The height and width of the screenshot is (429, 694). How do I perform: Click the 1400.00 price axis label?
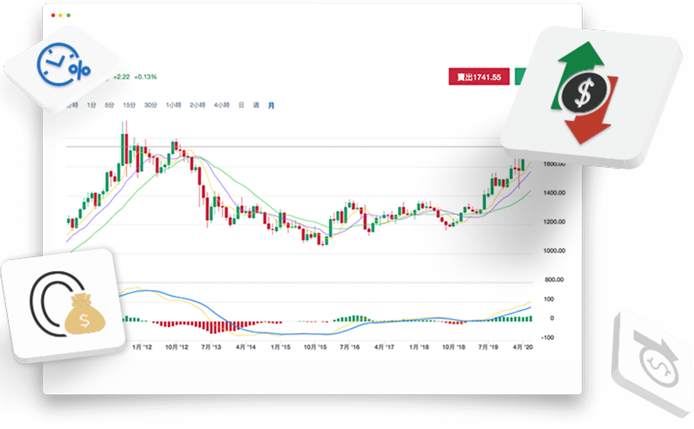tap(554, 193)
